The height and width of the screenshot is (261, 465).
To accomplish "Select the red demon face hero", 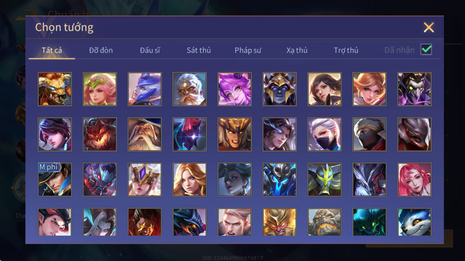I will 100,134.
